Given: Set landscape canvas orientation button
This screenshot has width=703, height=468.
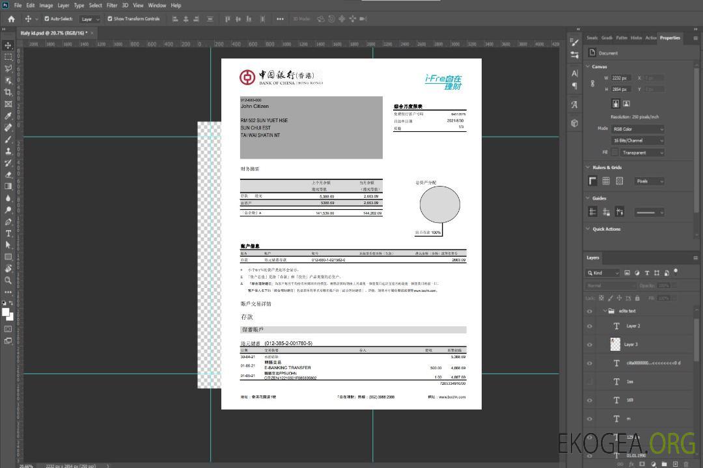Looking at the screenshot, I should (x=626, y=103).
